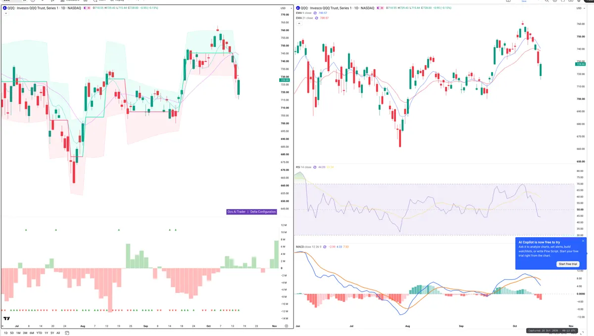Screen dimensions: 594x336
Task: Click left chart QQQ symbol title
Action: pos(44,8)
